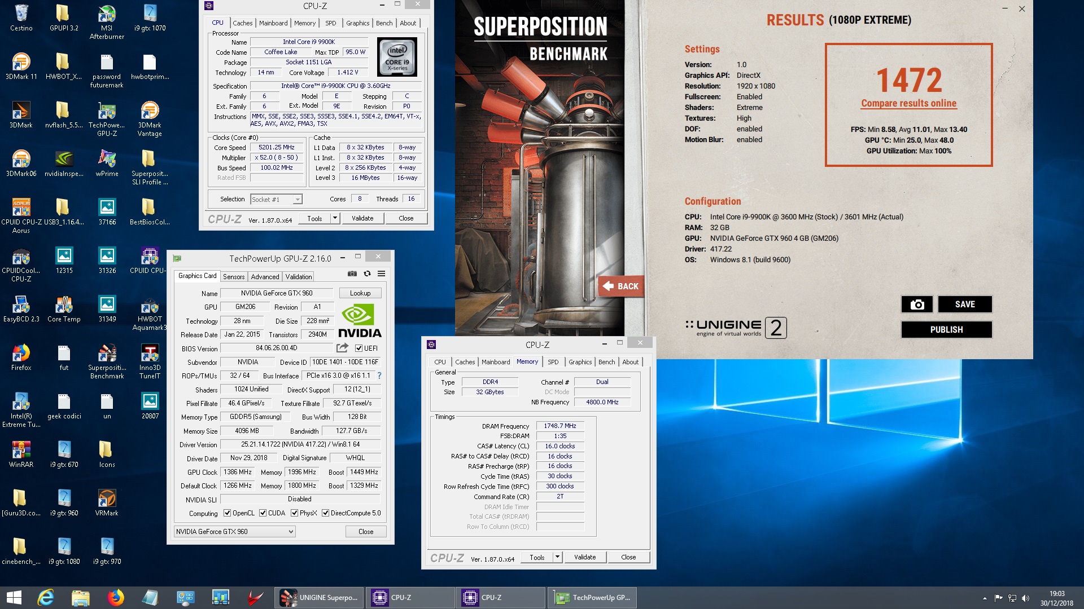Image resolution: width=1084 pixels, height=609 pixels.
Task: Click the Lookup button in GPU-Z
Action: pyautogui.click(x=360, y=293)
